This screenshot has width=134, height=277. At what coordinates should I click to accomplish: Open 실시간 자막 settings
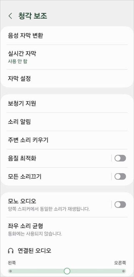(67, 57)
